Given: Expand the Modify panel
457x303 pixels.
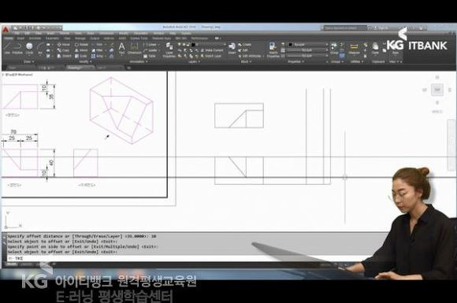Looking at the screenshot, I should 85,61.
